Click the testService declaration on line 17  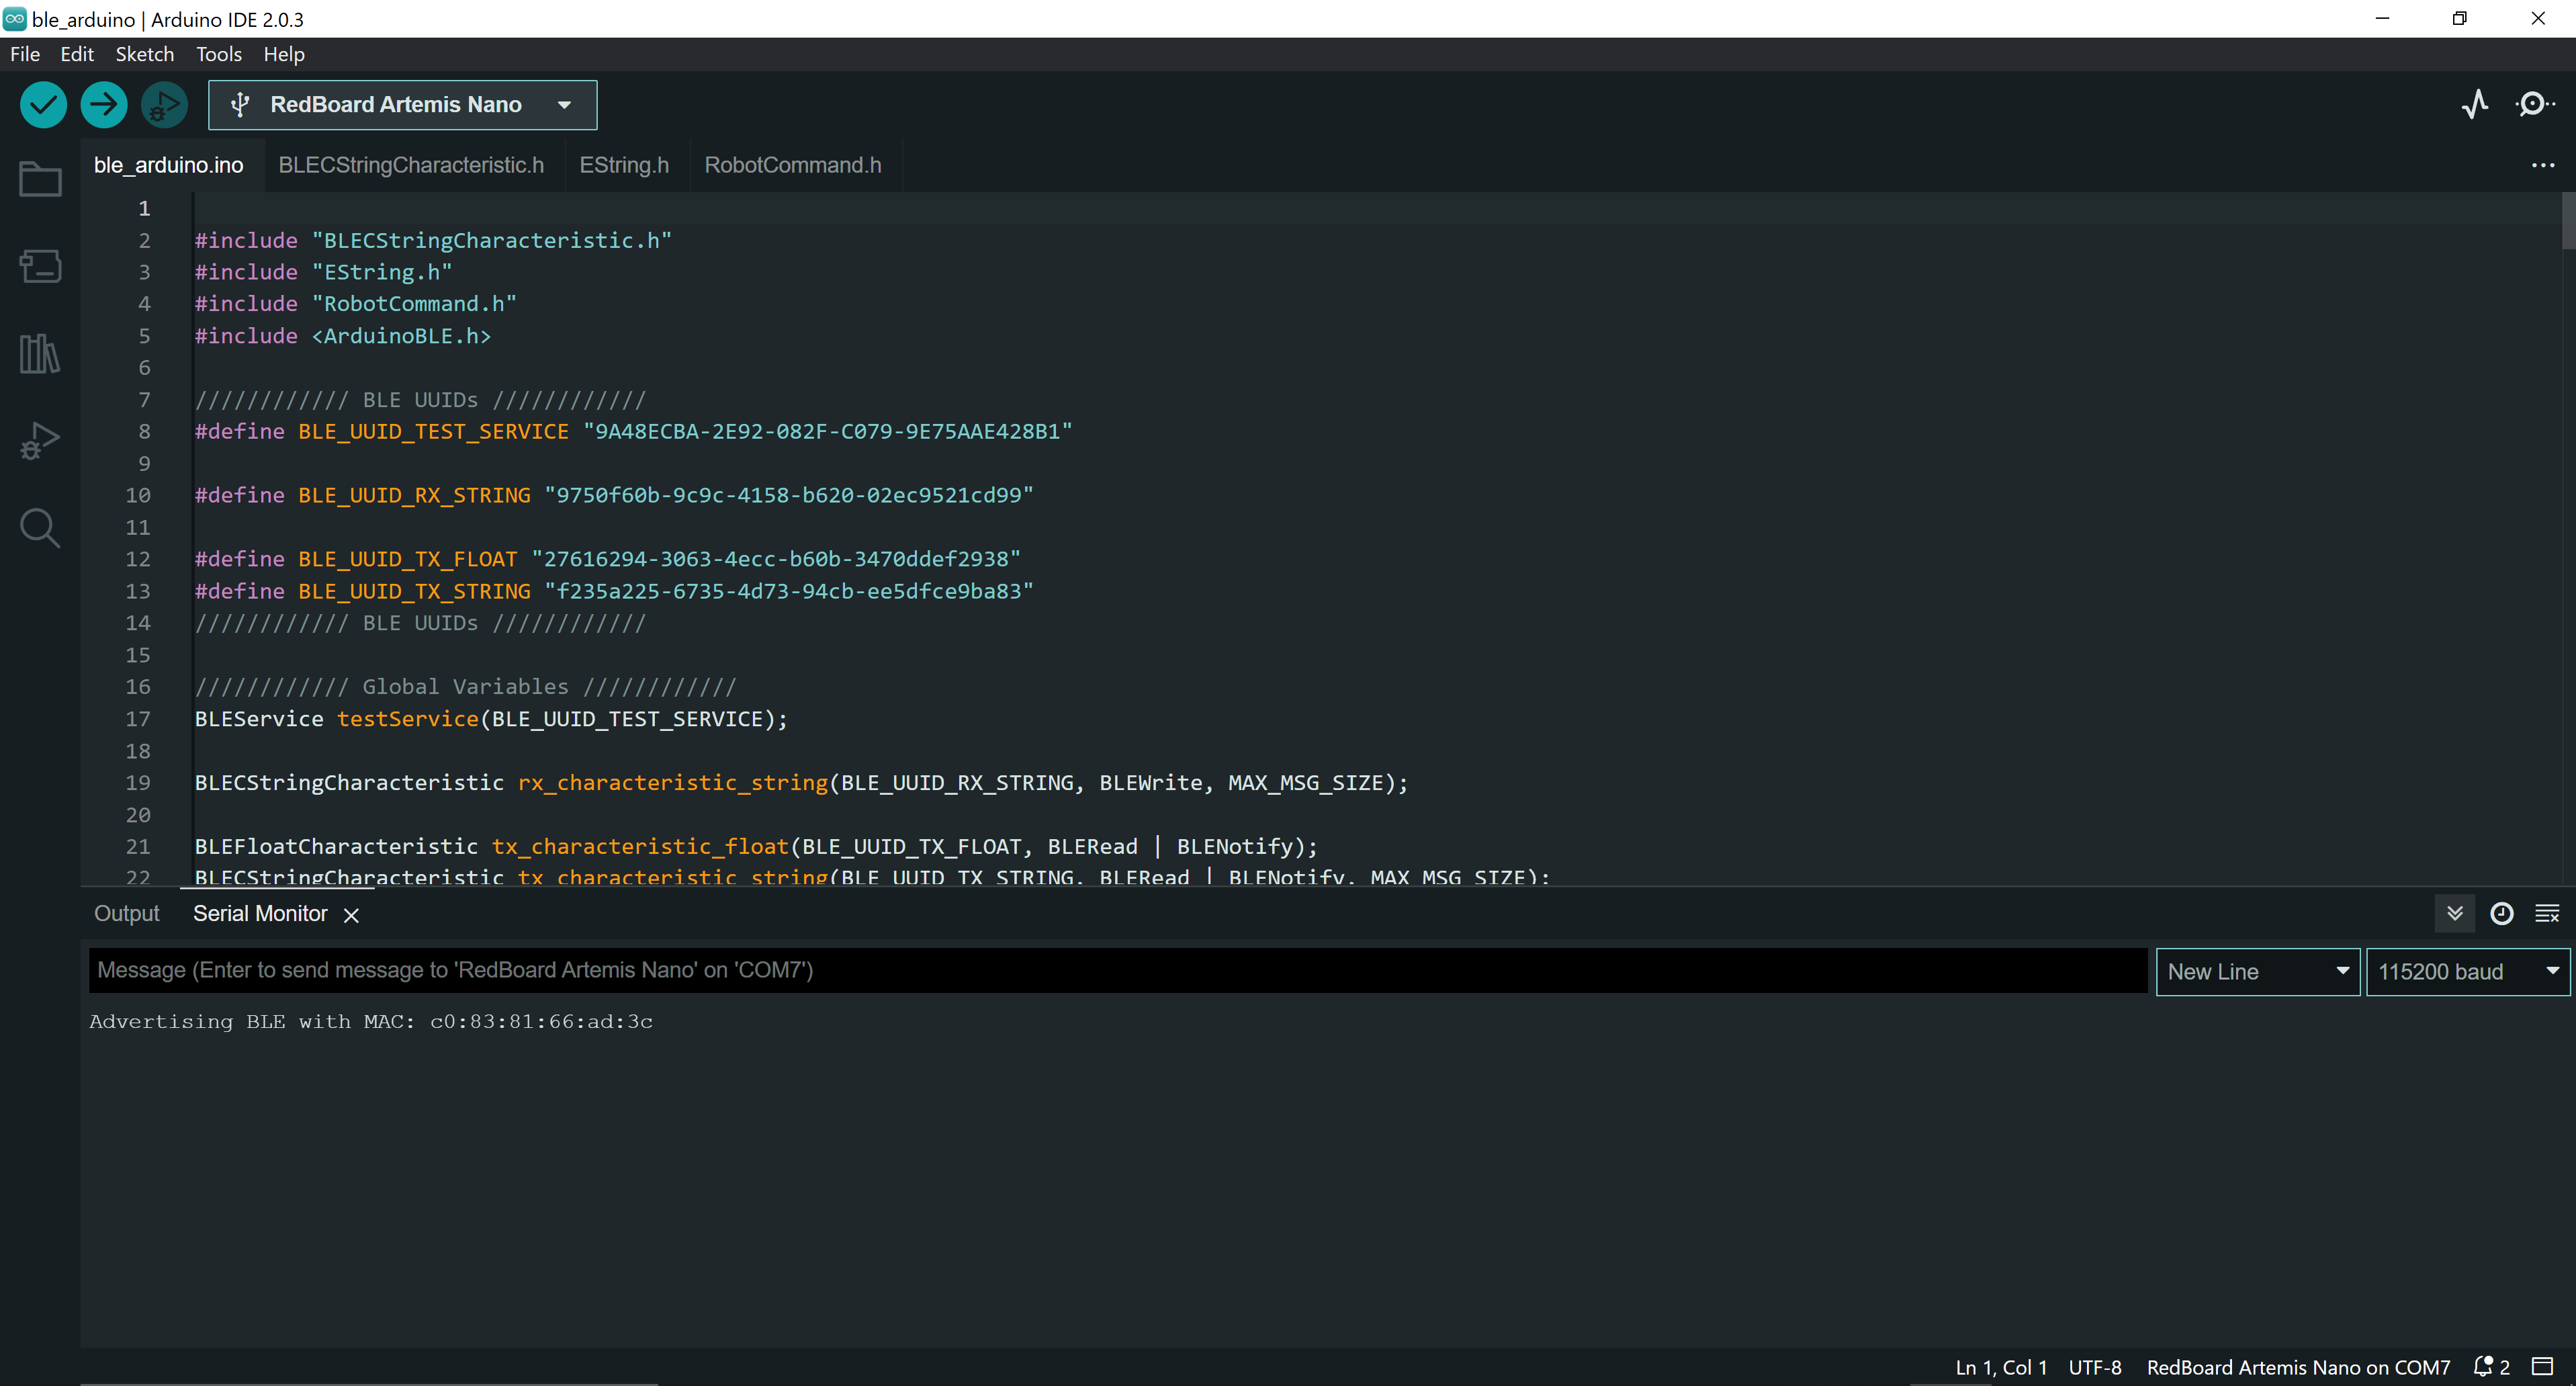coord(491,719)
